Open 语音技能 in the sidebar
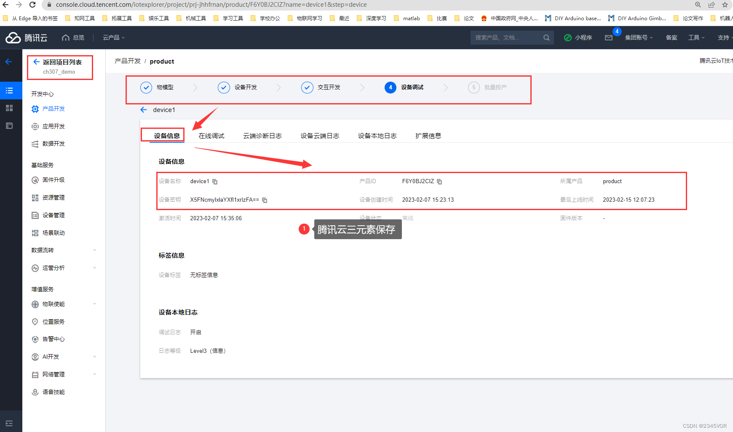733x432 pixels. pyautogui.click(x=54, y=392)
